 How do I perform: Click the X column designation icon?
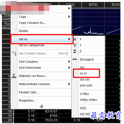point(75,39)
